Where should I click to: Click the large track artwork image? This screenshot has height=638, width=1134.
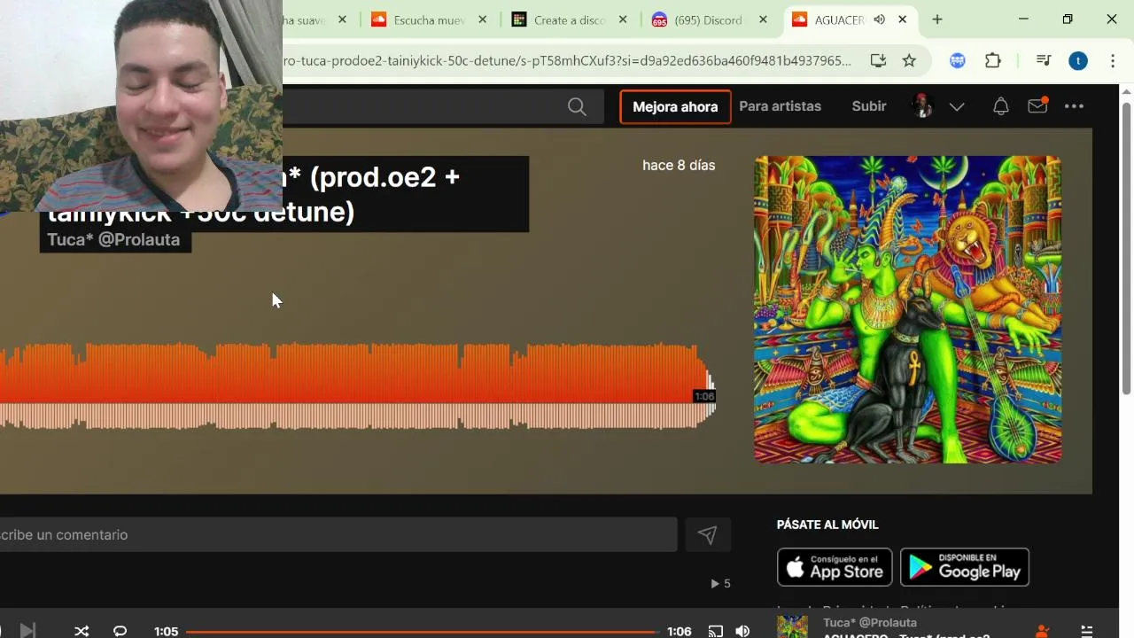[907, 309]
